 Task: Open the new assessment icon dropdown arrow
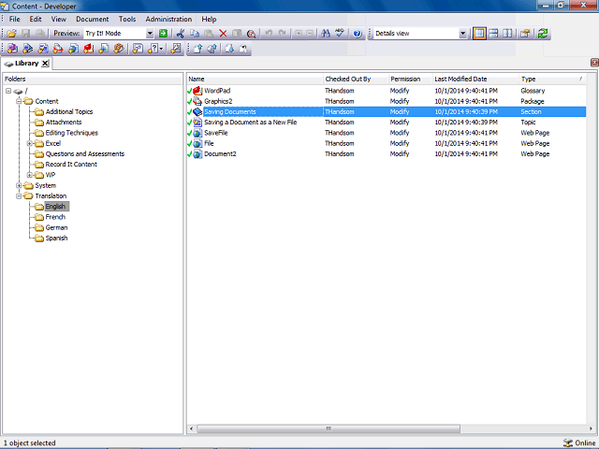[162, 49]
